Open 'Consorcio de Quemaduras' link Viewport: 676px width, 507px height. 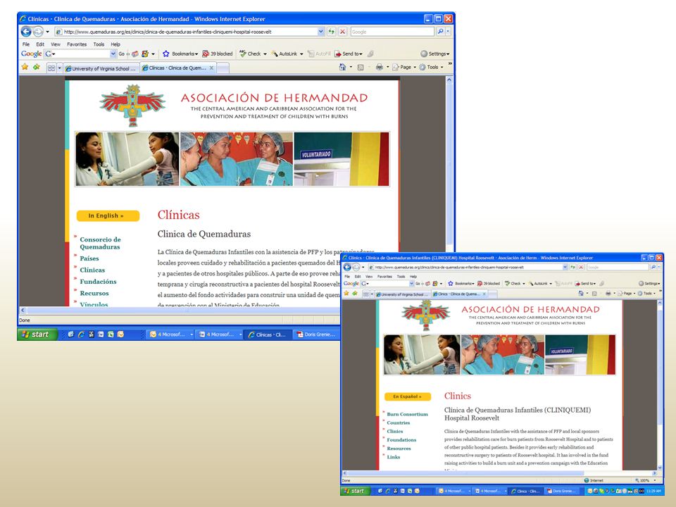coord(100,243)
